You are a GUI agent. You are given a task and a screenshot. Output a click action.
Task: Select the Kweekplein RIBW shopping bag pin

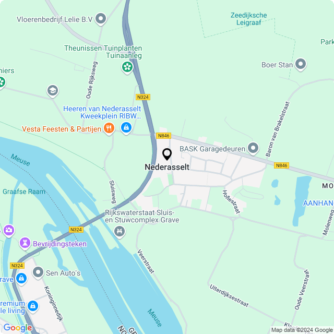pos(126,128)
